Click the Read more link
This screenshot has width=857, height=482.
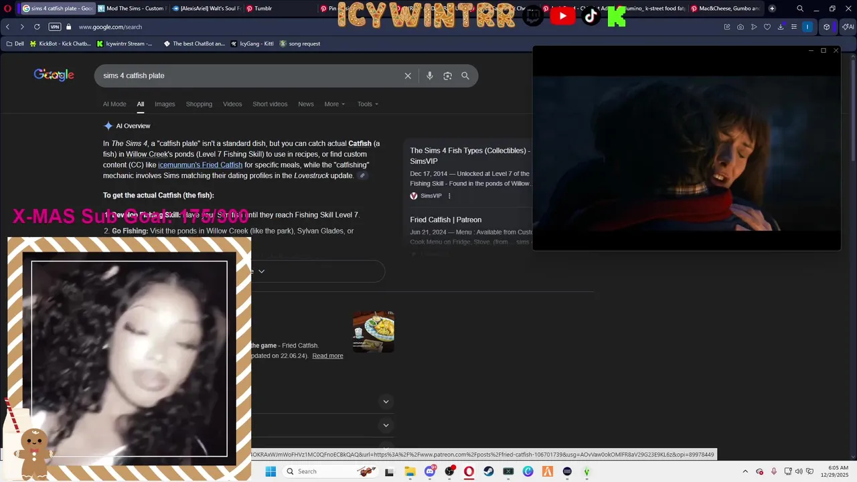[x=327, y=355]
